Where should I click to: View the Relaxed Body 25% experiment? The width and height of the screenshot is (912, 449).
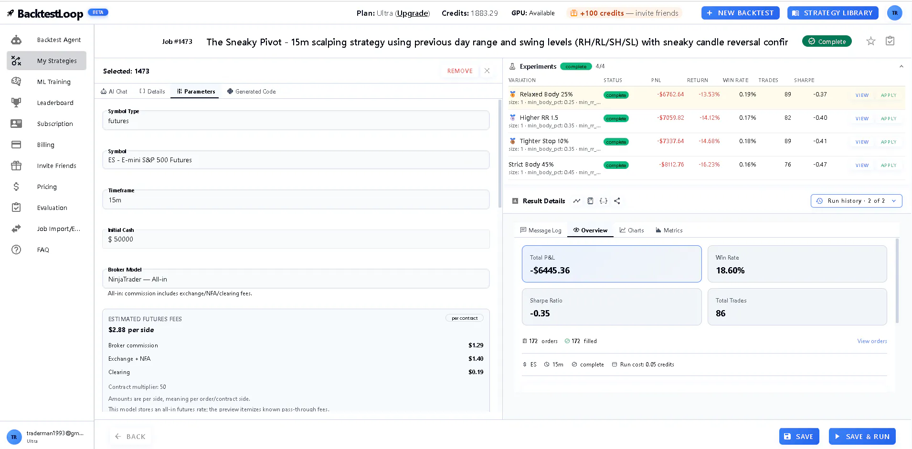click(862, 95)
